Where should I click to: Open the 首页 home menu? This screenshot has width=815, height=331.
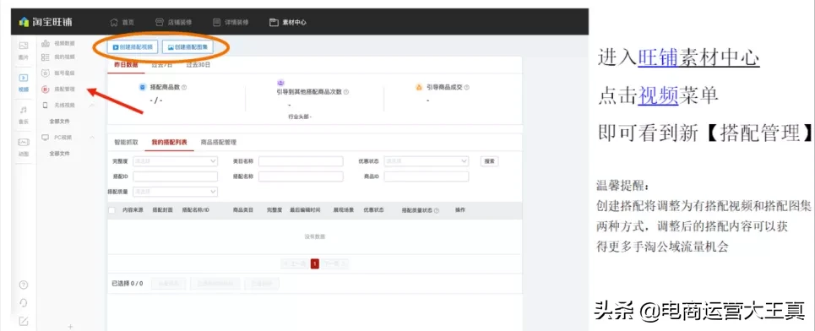pyautogui.click(x=122, y=22)
